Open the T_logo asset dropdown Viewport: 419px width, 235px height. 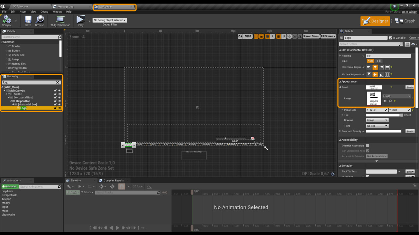pyautogui.click(x=396, y=96)
